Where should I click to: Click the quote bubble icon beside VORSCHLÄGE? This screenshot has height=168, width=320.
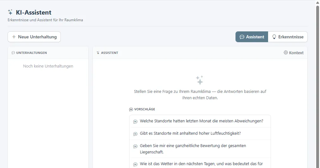(x=131, y=109)
